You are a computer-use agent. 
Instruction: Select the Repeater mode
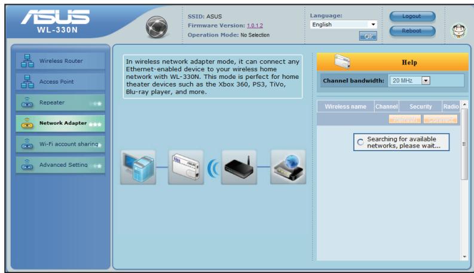60,102
